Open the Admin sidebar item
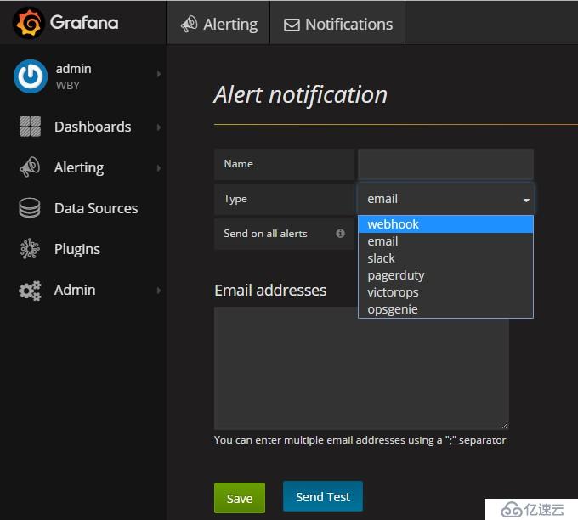The image size is (578, 520). 75,290
